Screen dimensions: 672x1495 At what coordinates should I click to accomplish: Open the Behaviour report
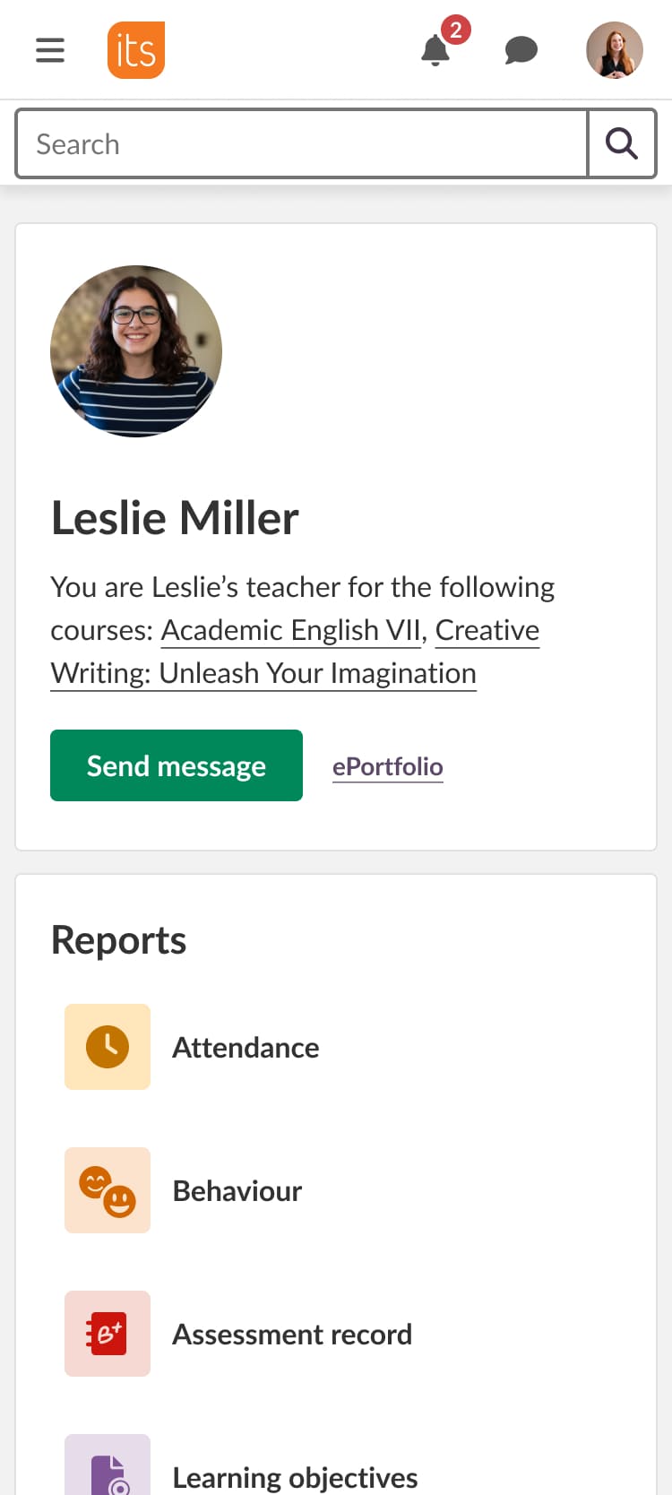(237, 1191)
